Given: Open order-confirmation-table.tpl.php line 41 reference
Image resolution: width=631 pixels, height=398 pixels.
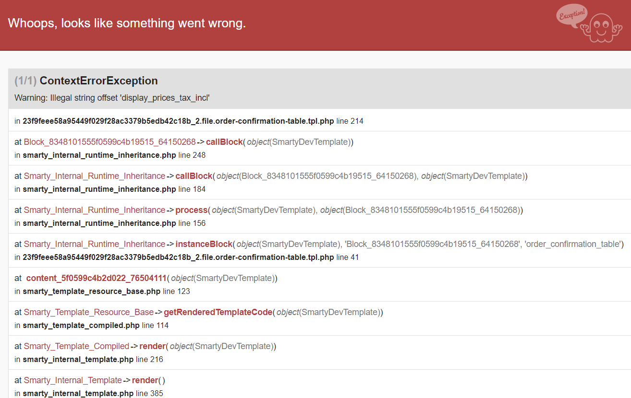Looking at the screenshot, I should pyautogui.click(x=191, y=258).
